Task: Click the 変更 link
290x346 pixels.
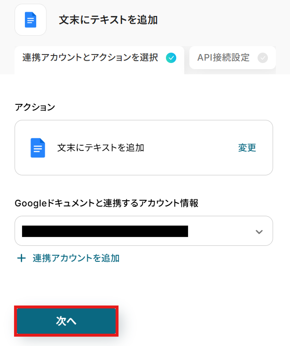Action: (x=247, y=148)
